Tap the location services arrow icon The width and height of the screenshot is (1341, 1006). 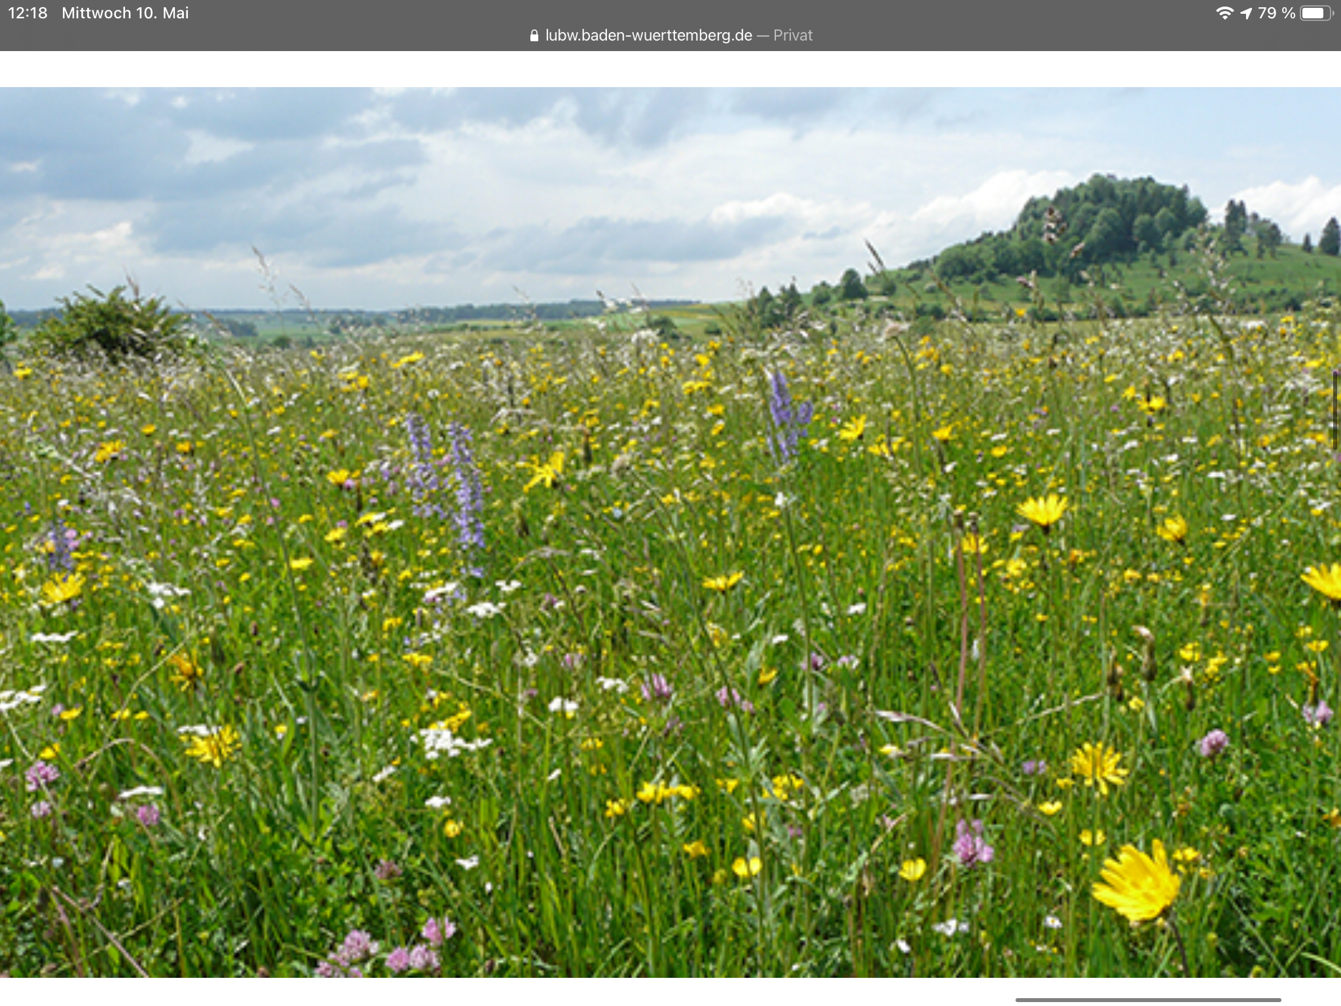[1246, 13]
